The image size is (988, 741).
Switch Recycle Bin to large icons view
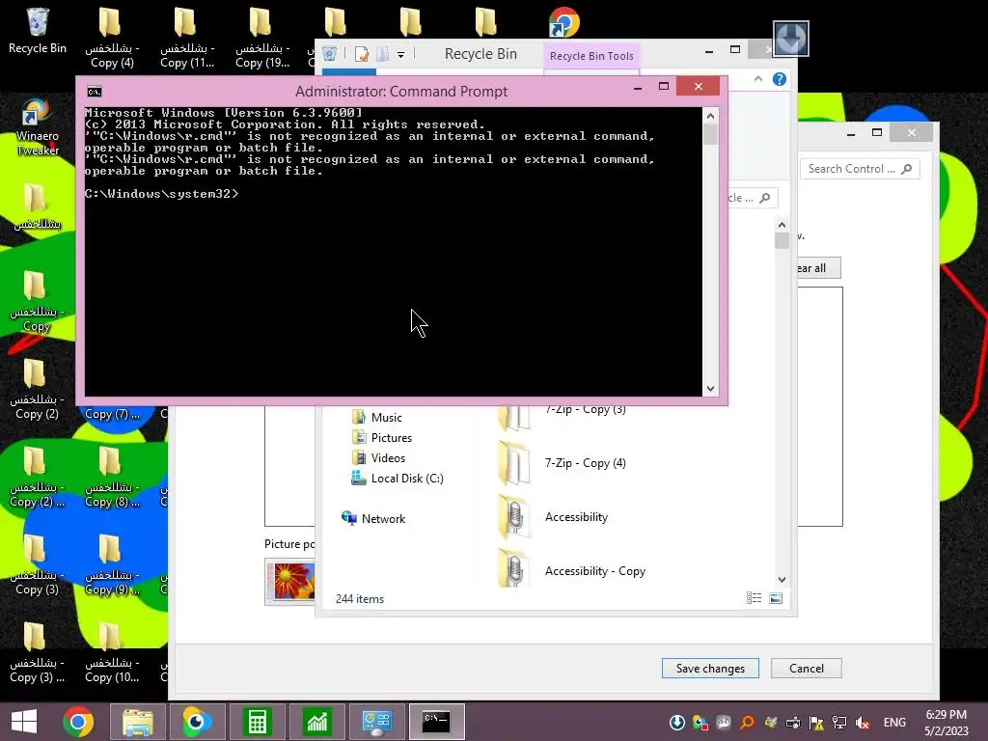coord(776,598)
